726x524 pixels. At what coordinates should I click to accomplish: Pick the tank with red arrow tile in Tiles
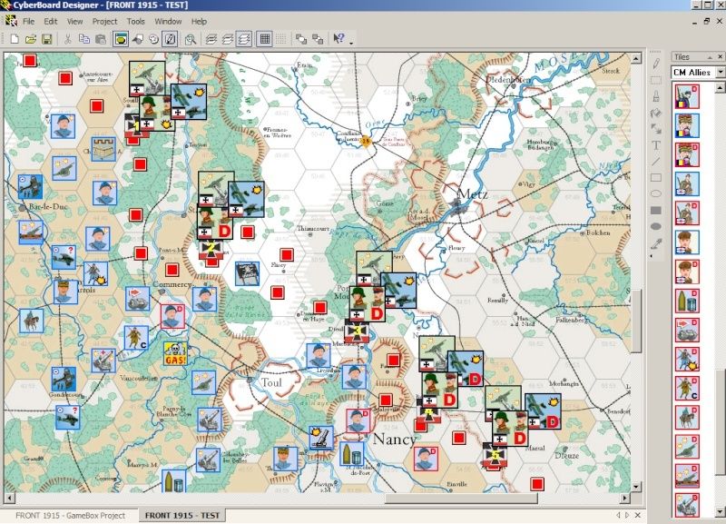(x=687, y=330)
